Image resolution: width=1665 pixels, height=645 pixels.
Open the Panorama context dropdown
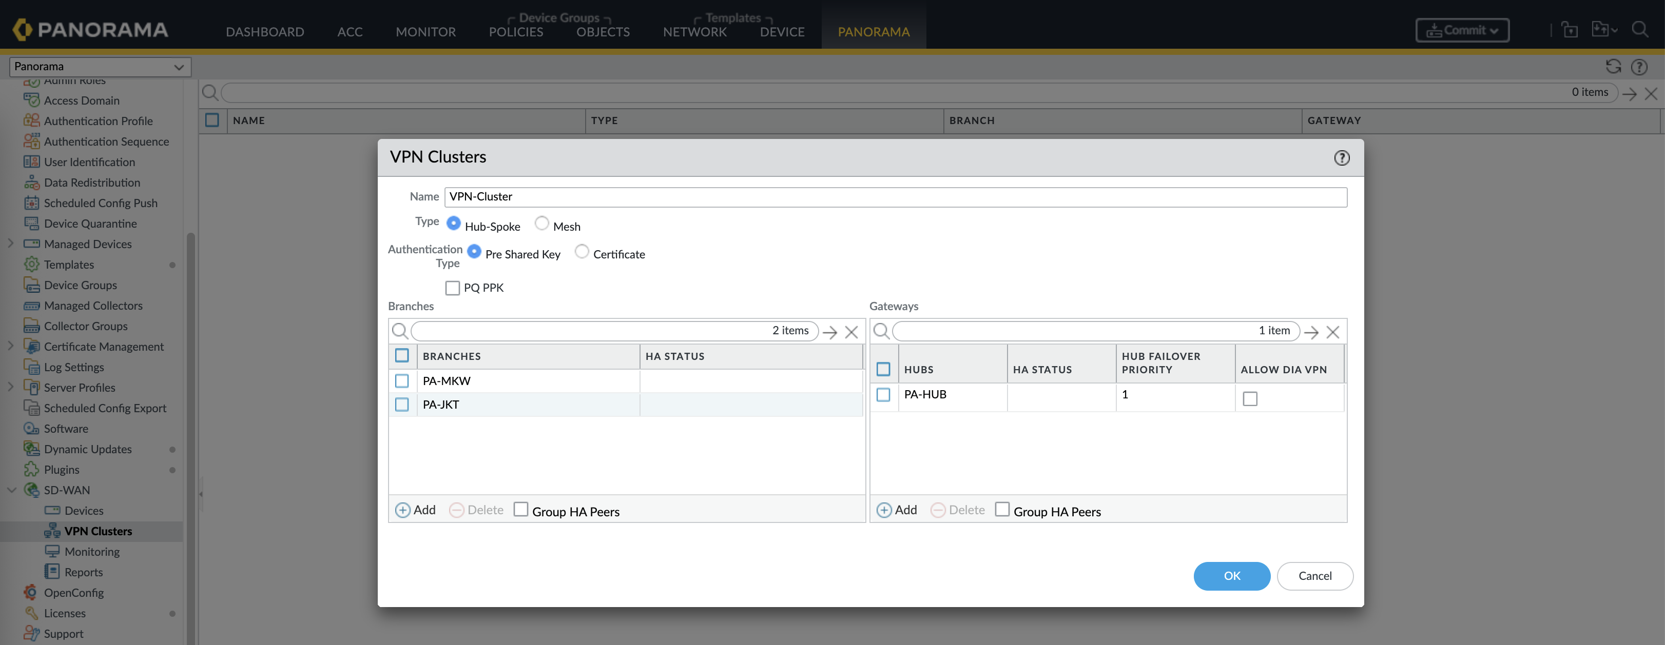tap(100, 67)
